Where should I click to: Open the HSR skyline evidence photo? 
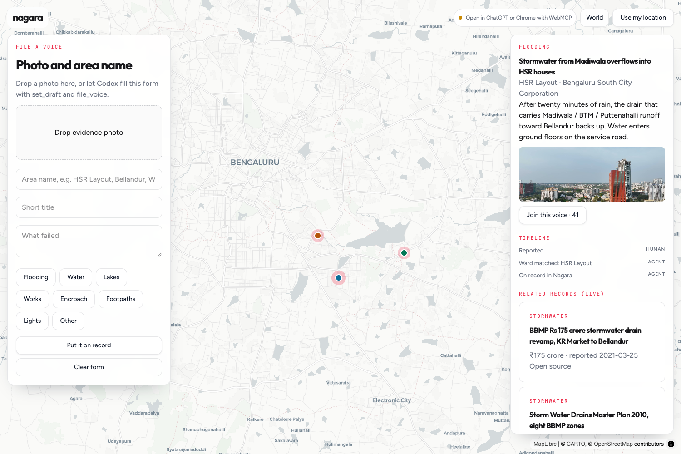pyautogui.click(x=592, y=174)
